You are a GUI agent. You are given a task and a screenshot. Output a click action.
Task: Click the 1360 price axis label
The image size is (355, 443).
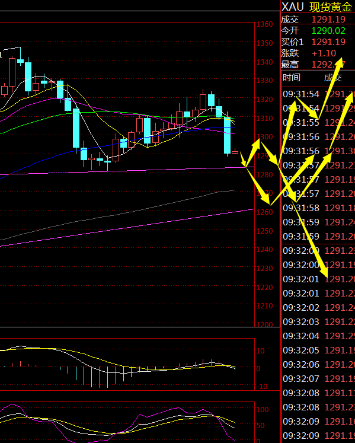pos(265,24)
